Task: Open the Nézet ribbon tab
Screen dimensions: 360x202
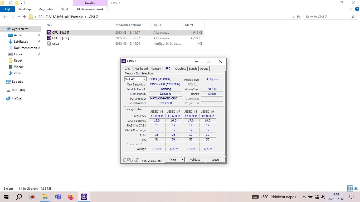Action: tap(64, 9)
